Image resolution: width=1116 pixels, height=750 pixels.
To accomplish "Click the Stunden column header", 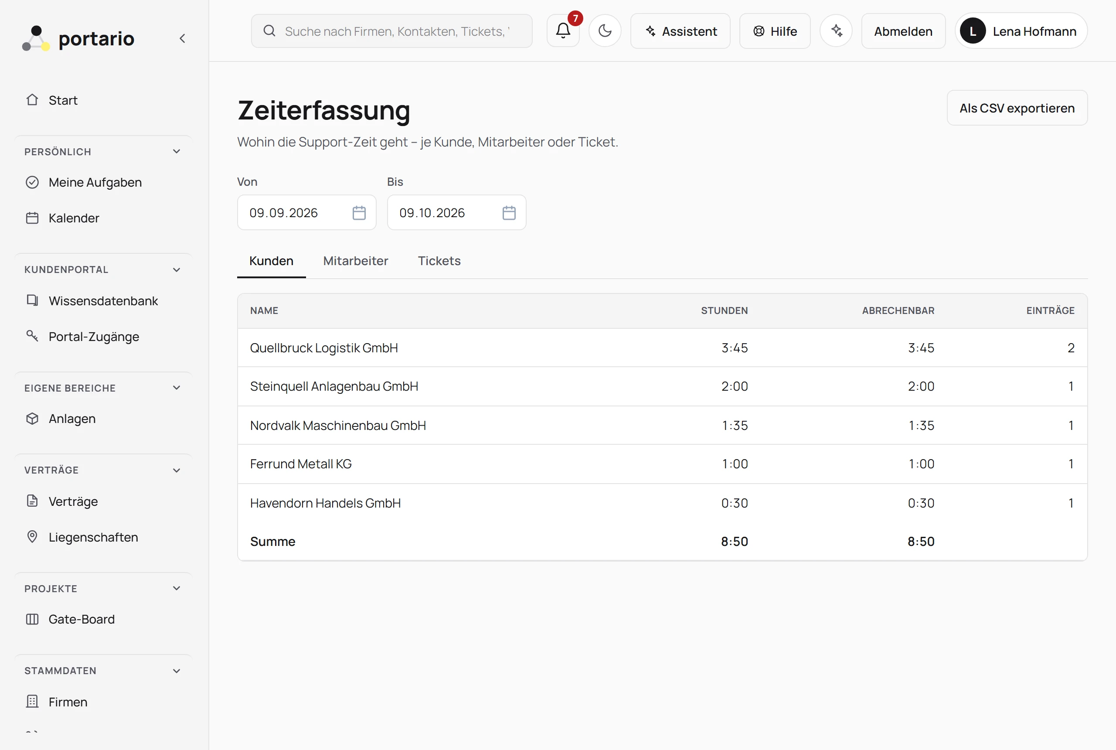I will pyautogui.click(x=724, y=311).
